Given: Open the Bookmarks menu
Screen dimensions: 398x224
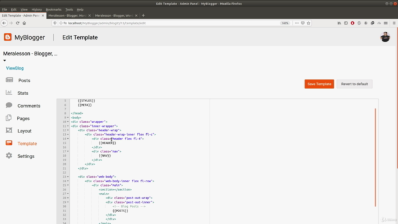Looking at the screenshot, I should tap(53, 9).
